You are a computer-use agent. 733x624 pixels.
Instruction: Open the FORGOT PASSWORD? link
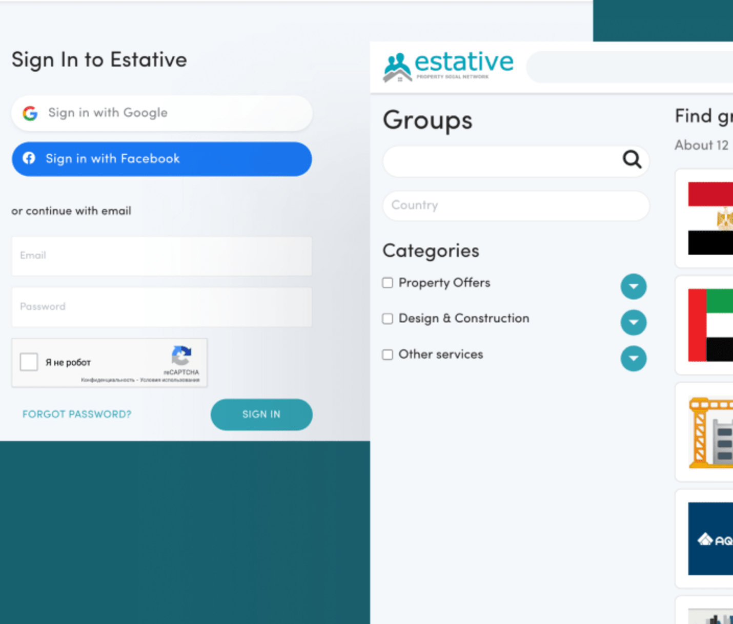point(77,414)
